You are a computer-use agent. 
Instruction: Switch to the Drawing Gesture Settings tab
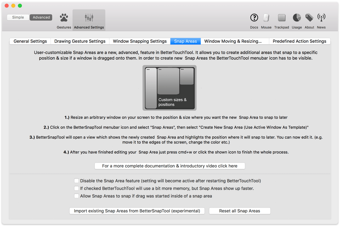(80, 41)
